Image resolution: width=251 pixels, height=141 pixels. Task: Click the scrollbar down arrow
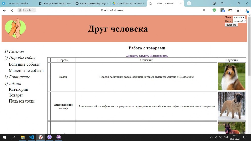tap(249, 132)
